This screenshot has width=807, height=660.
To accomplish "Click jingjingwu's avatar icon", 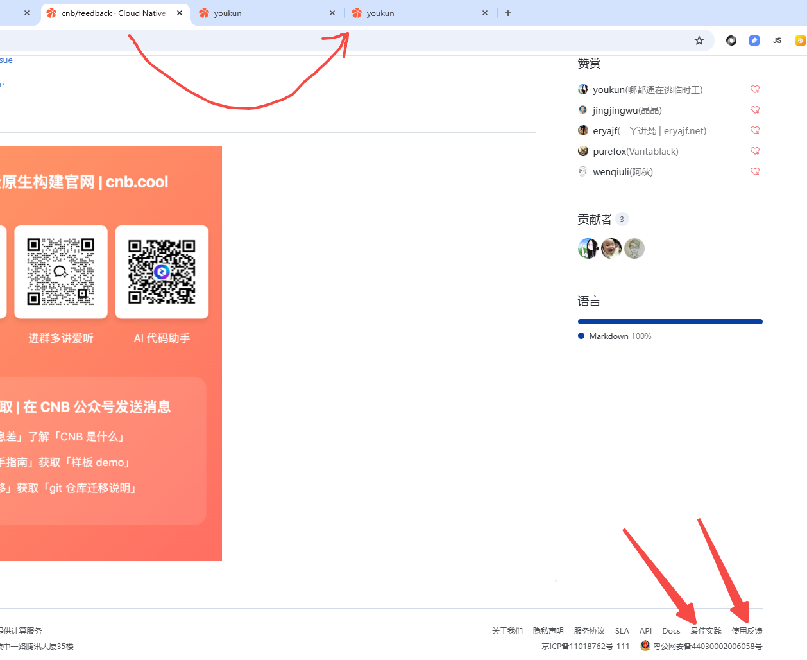I will point(583,110).
